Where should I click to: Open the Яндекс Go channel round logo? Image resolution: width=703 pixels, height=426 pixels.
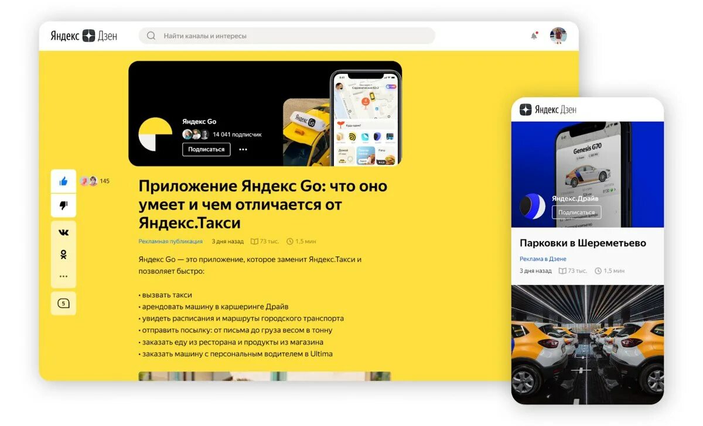(155, 134)
